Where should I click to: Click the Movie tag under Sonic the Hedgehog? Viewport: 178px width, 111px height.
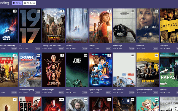38,93
